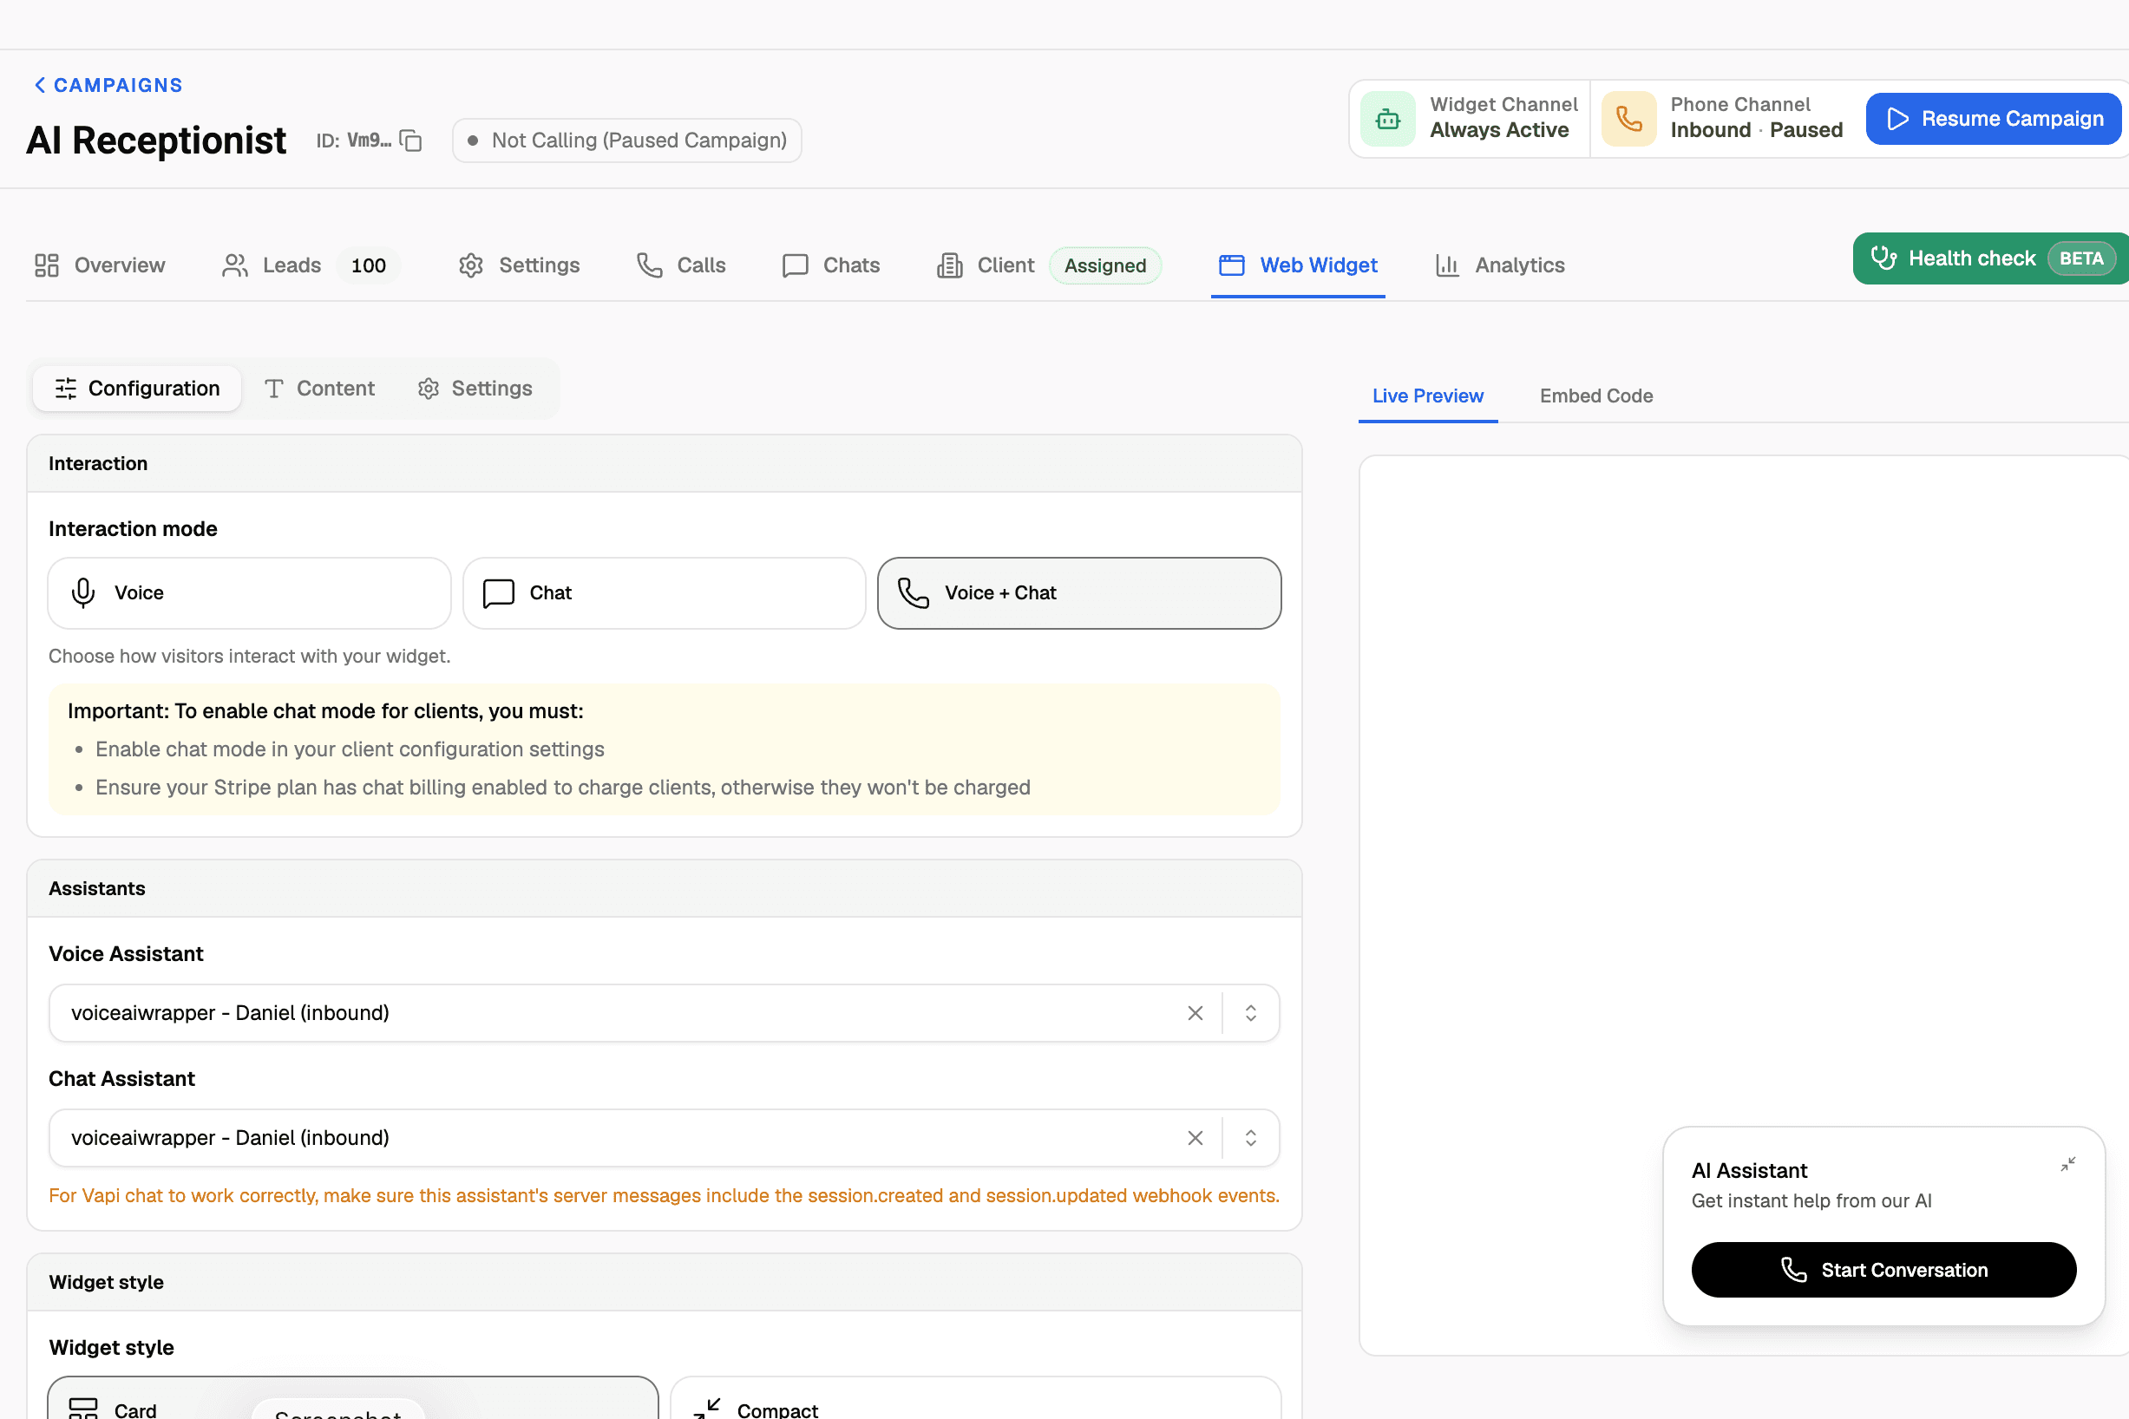This screenshot has height=1419, width=2129.
Task: Choose Voice + Chat interaction mode
Action: pos(1079,592)
